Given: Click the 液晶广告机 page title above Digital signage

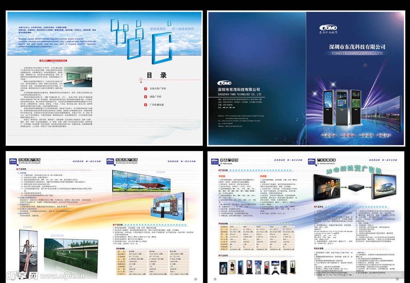Looking at the screenshot, I should [x=229, y=160].
